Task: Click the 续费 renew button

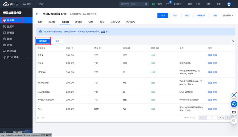Action: (x=215, y=15)
